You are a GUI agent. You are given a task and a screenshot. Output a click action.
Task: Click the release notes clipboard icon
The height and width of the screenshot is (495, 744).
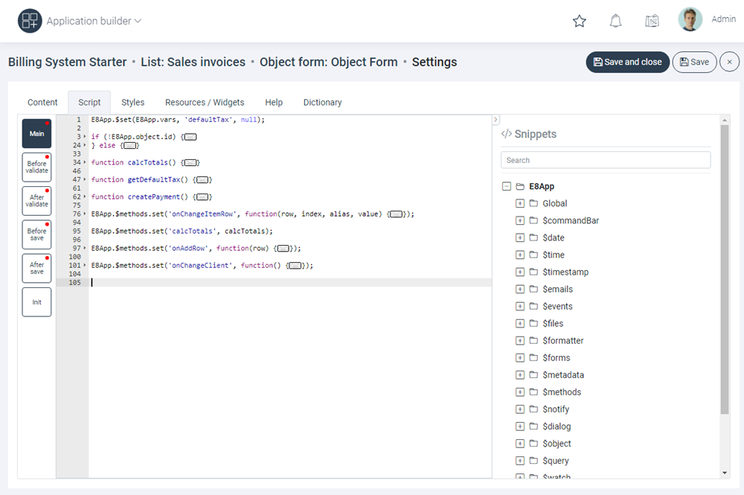point(652,21)
